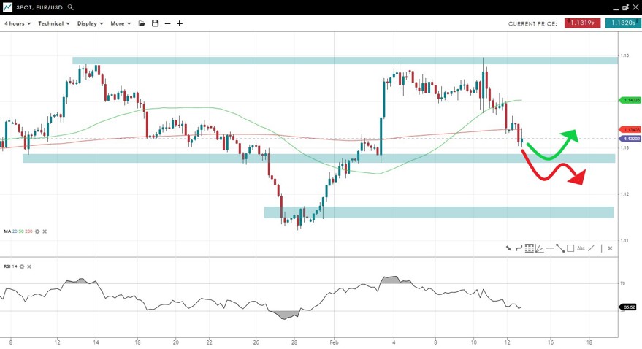Open MA indicator settings gear
Viewport: 642px width, 349px height.
pos(37,231)
